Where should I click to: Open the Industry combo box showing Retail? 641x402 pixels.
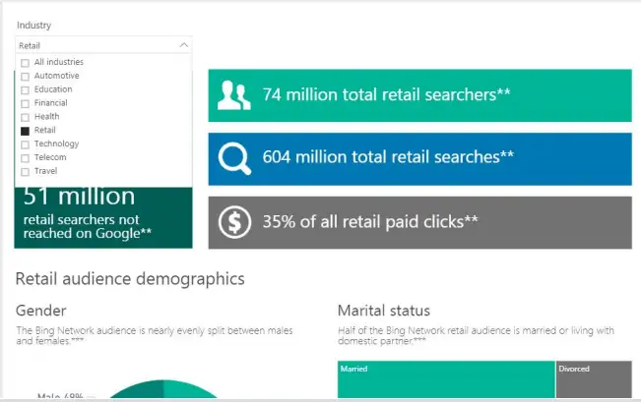coord(103,45)
